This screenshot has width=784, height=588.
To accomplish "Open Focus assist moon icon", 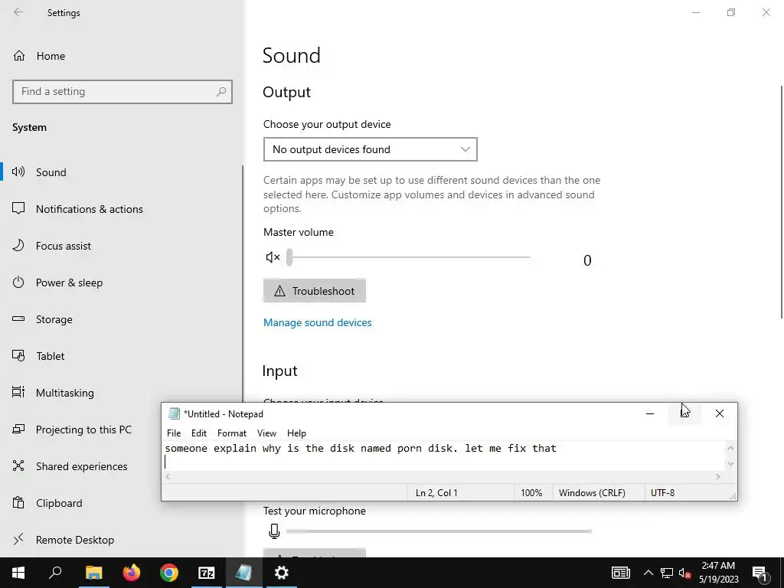I will [x=18, y=246].
